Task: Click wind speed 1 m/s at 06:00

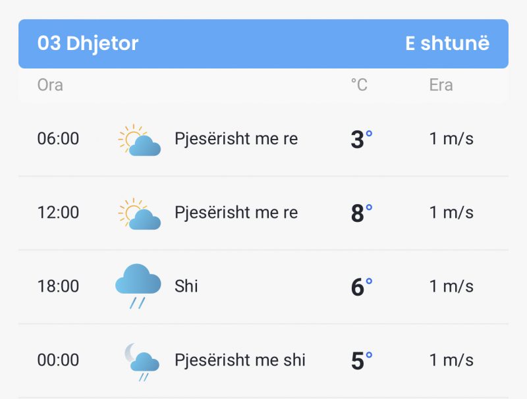Action: coord(451,138)
